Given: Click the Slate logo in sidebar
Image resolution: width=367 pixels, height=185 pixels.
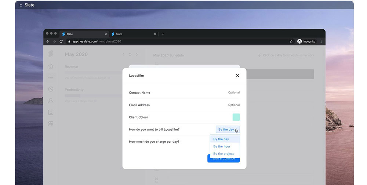Looking at the screenshot, I should (51, 54).
